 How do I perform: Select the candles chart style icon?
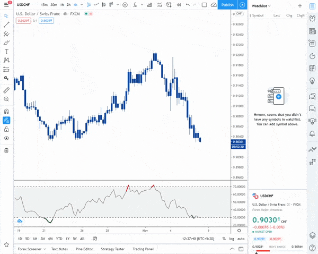(104, 5)
